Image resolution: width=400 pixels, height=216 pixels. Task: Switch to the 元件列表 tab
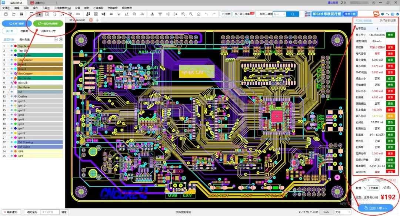click(24, 40)
